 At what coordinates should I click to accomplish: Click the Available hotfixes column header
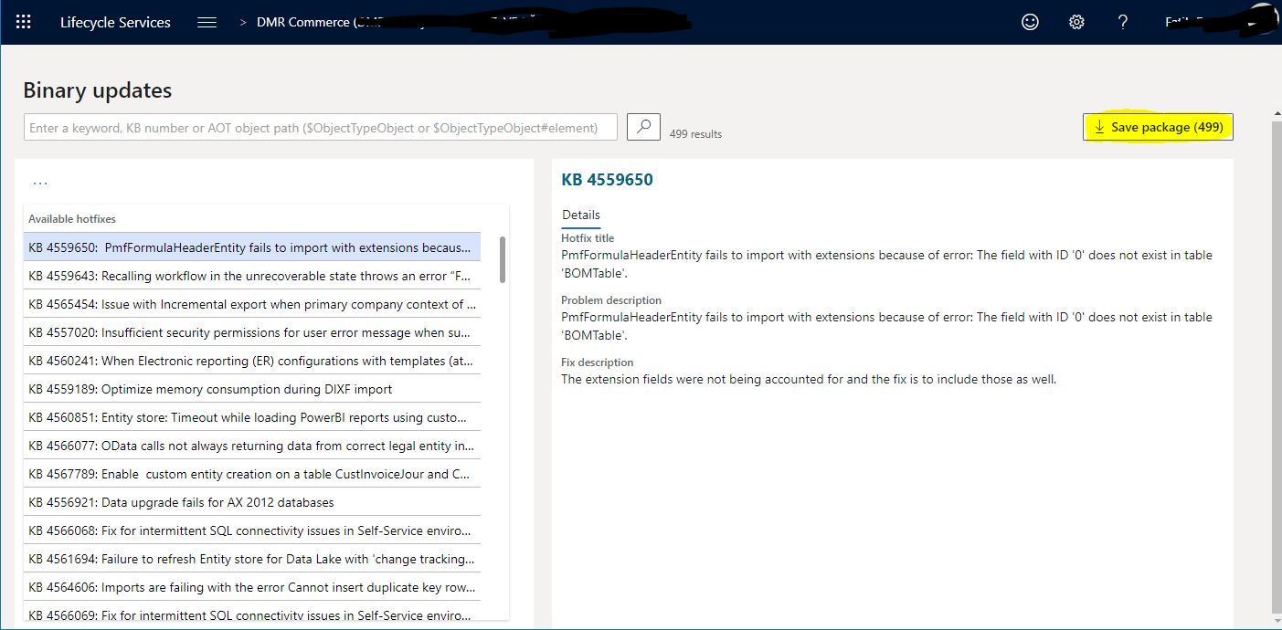pyautogui.click(x=72, y=219)
